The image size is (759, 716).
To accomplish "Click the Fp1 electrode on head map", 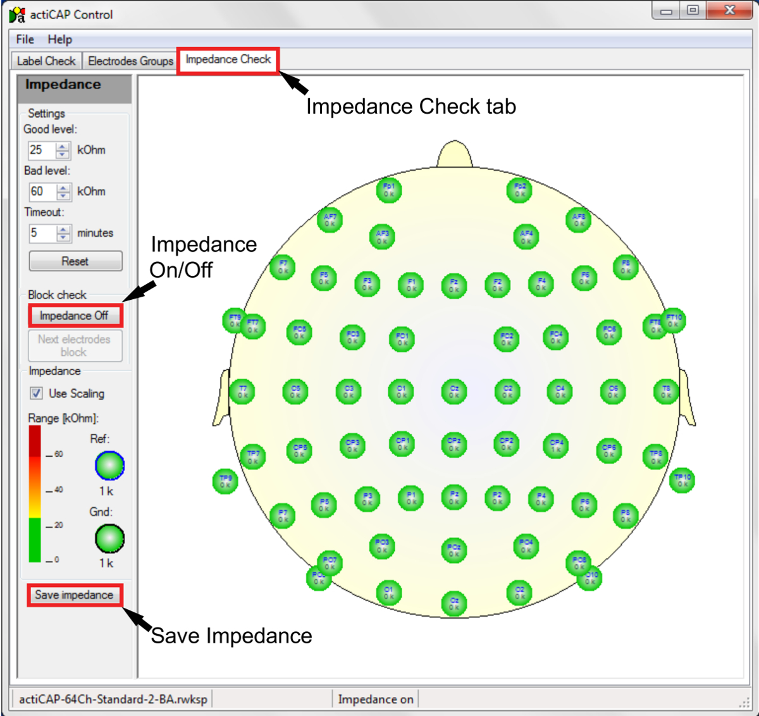I will [388, 190].
